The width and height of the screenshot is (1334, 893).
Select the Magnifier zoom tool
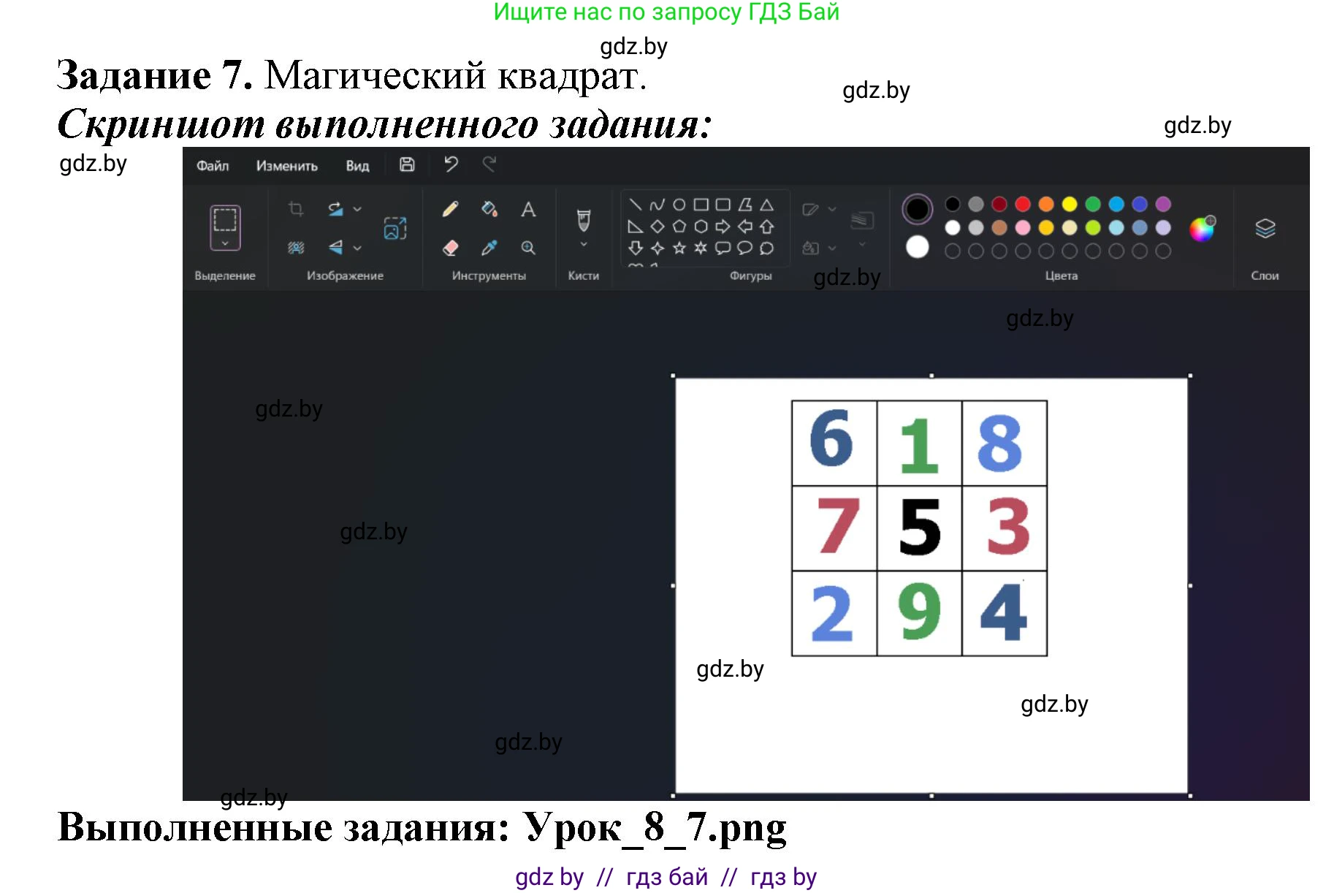click(x=528, y=248)
